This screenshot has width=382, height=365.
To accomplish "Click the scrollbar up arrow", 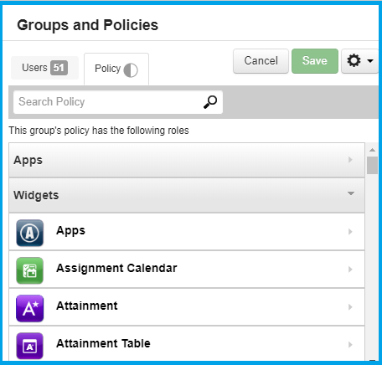I will (372, 150).
